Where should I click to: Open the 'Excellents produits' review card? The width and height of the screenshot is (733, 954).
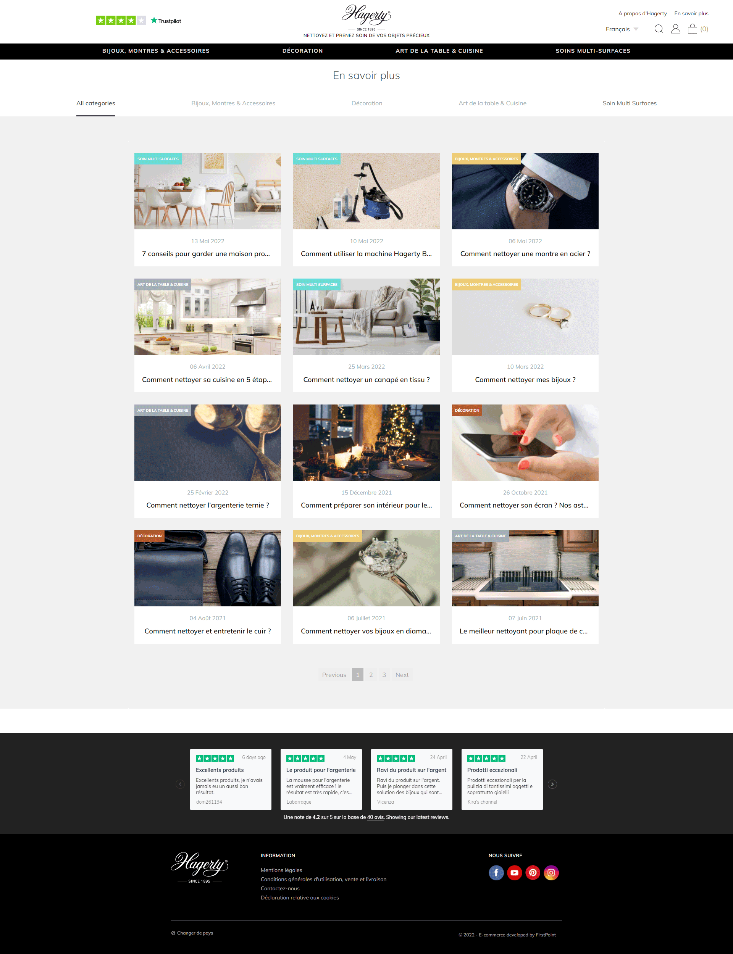point(230,779)
